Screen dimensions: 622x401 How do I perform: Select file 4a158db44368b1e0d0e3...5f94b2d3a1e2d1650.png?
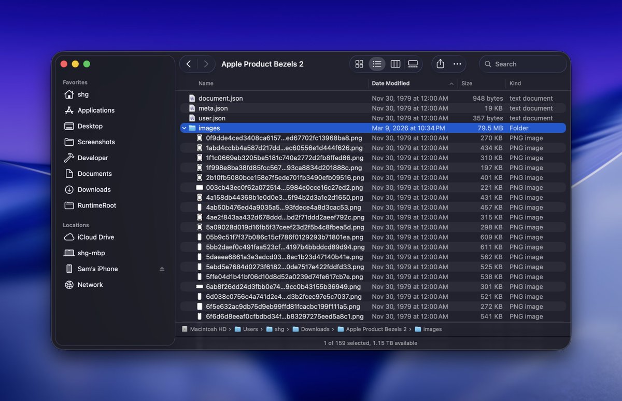click(x=373, y=197)
